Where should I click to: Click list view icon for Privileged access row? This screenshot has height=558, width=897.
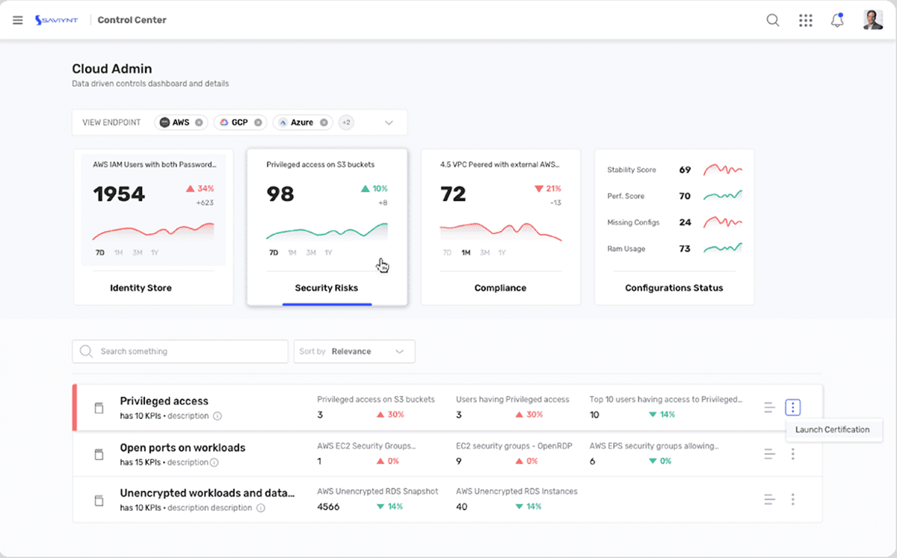pos(769,407)
